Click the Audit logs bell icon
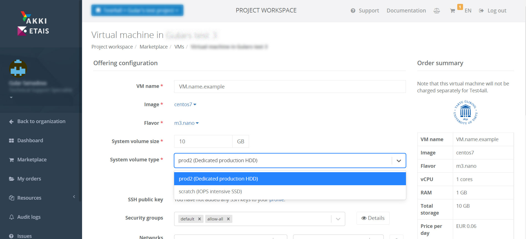 point(11,217)
